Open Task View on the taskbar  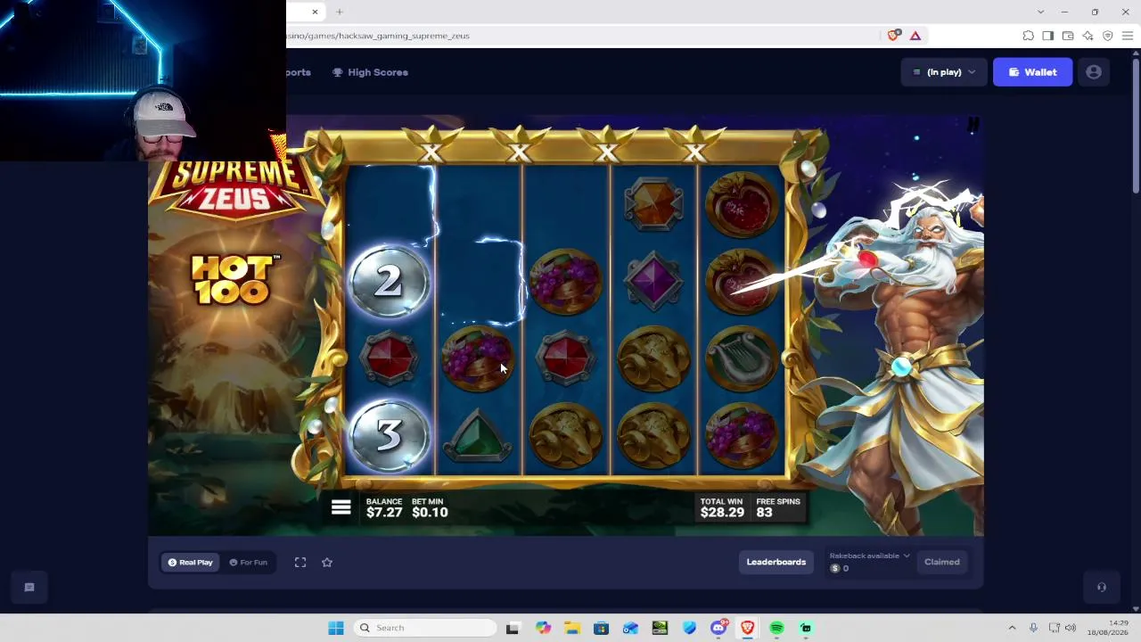(513, 628)
